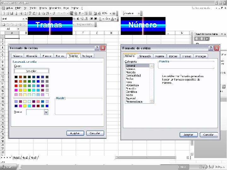The height and width of the screenshot is (170, 227).
Task: Click the column H header
Action: click(x=111, y=33)
